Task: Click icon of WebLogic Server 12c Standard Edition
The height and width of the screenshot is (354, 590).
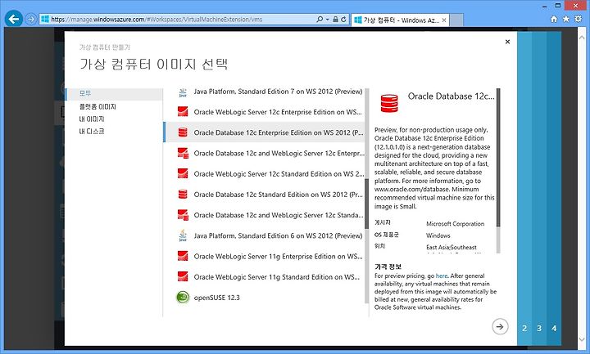Action: (183, 174)
